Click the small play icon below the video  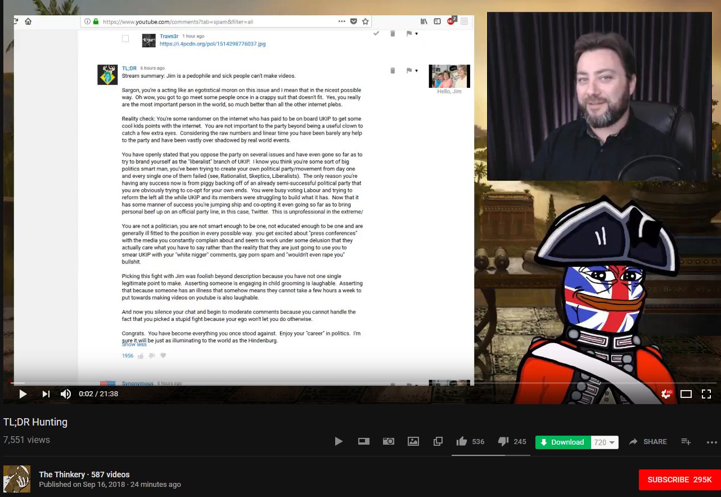coord(339,442)
